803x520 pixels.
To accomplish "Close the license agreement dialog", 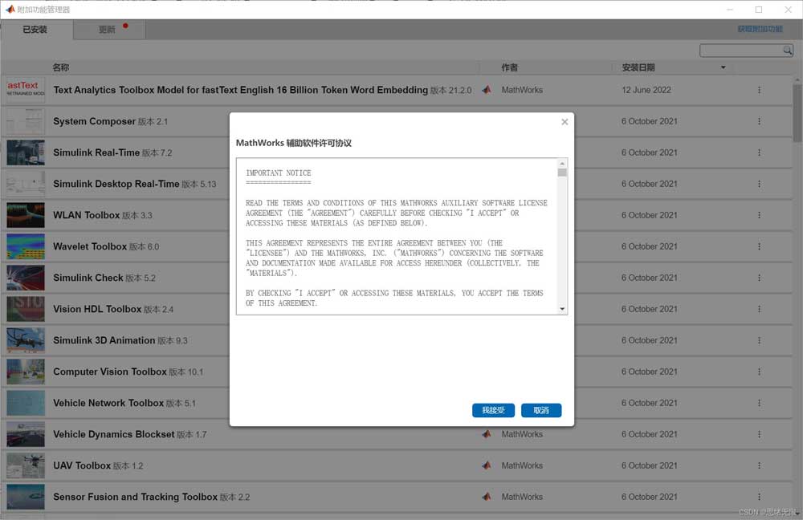I will click(565, 122).
